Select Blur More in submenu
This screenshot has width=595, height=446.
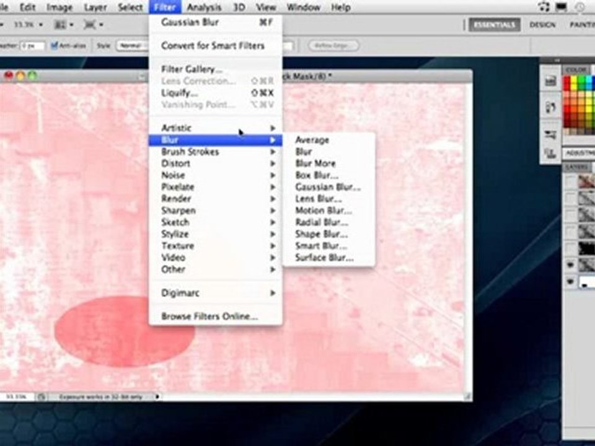click(x=328, y=164)
